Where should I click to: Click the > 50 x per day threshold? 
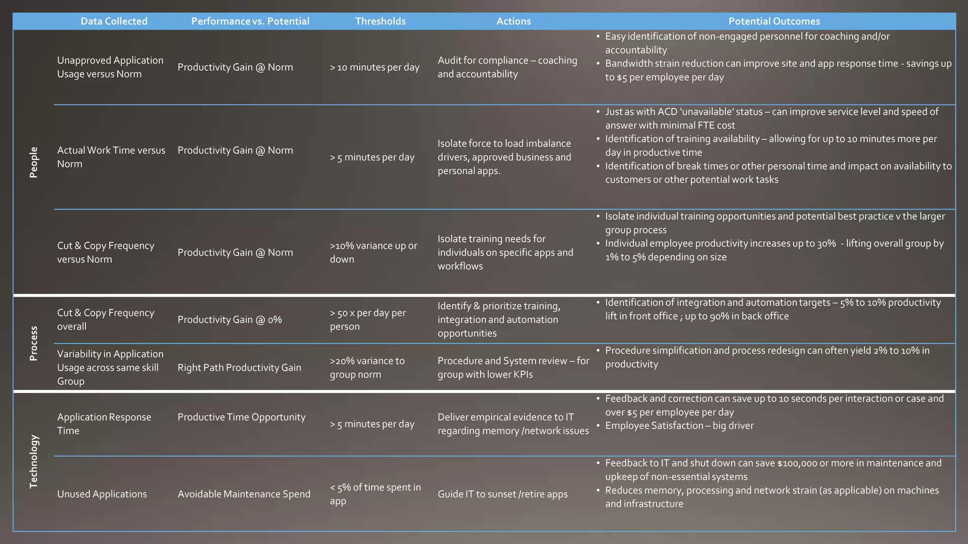pyautogui.click(x=368, y=319)
